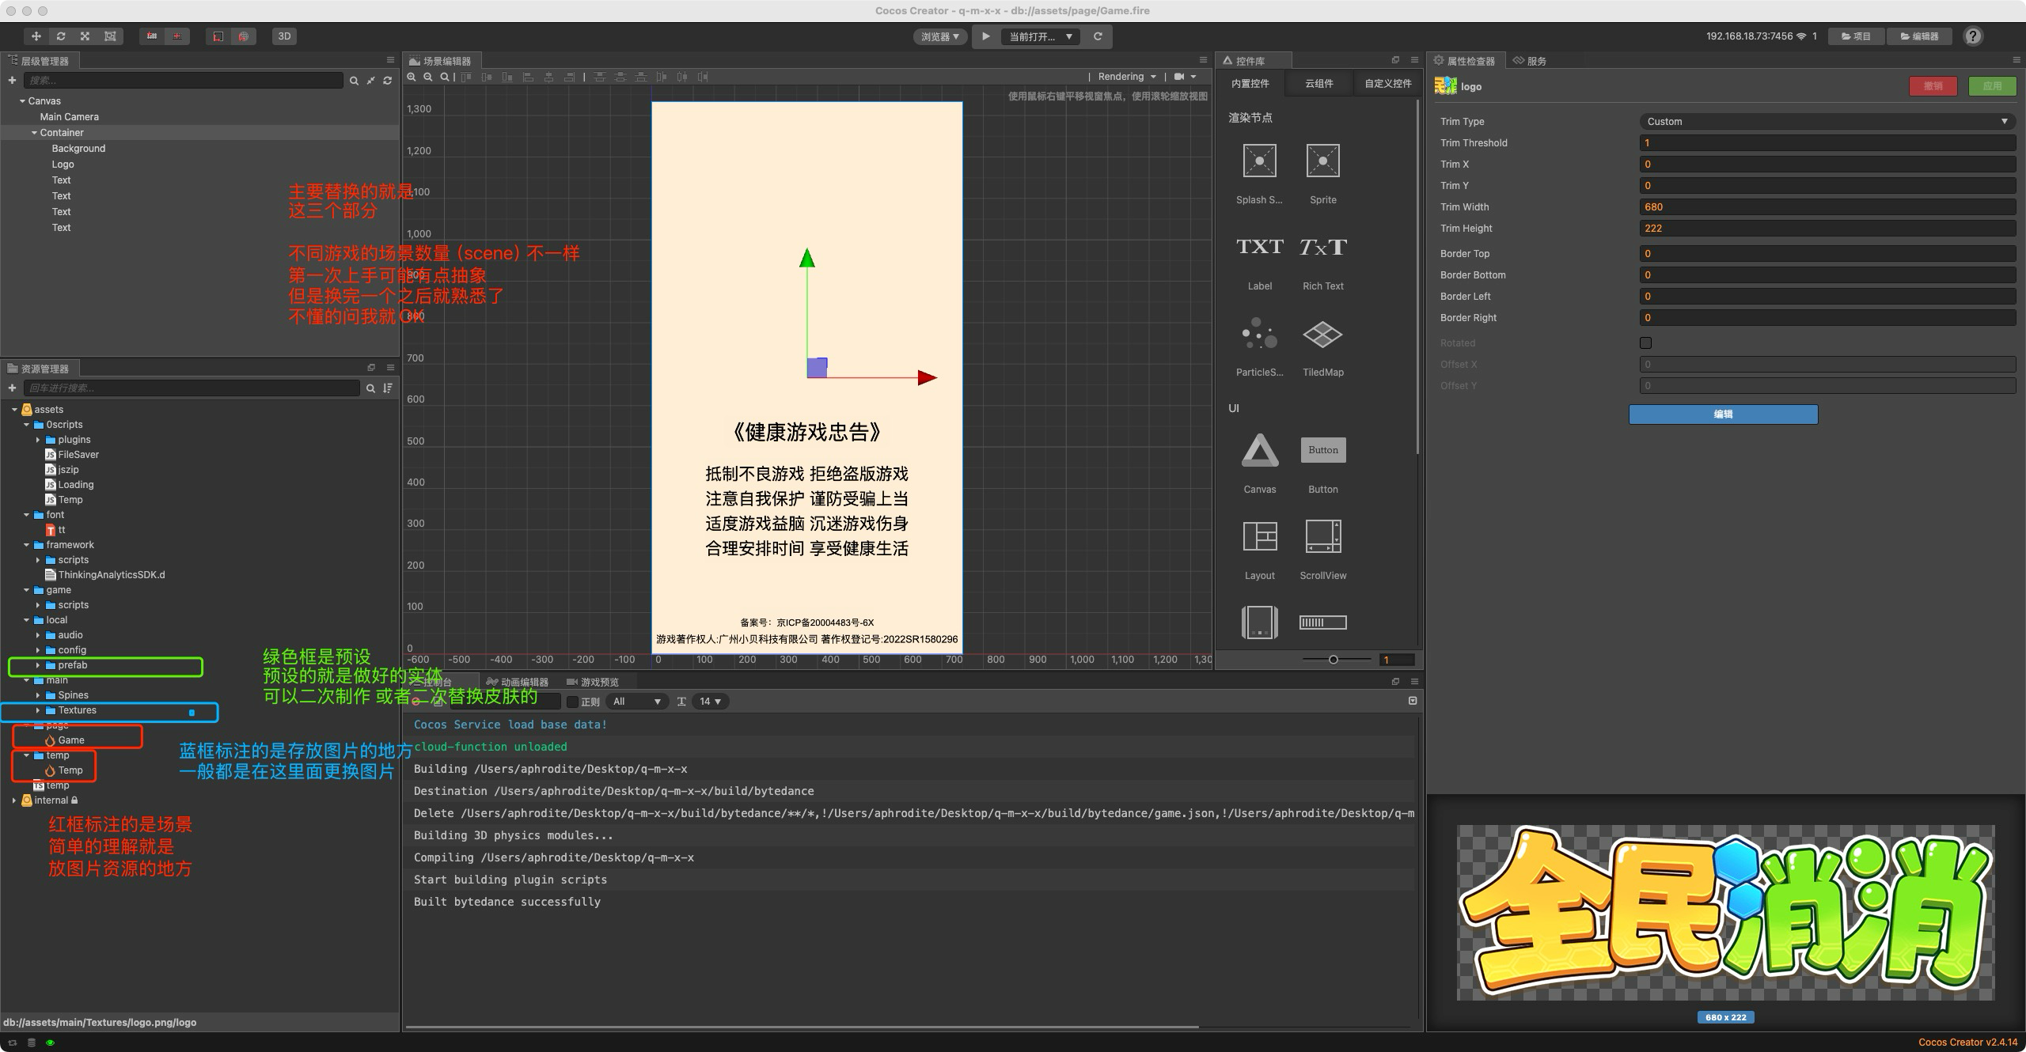Add a Sprite node from the library
The image size is (2026, 1052).
pos(1322,172)
